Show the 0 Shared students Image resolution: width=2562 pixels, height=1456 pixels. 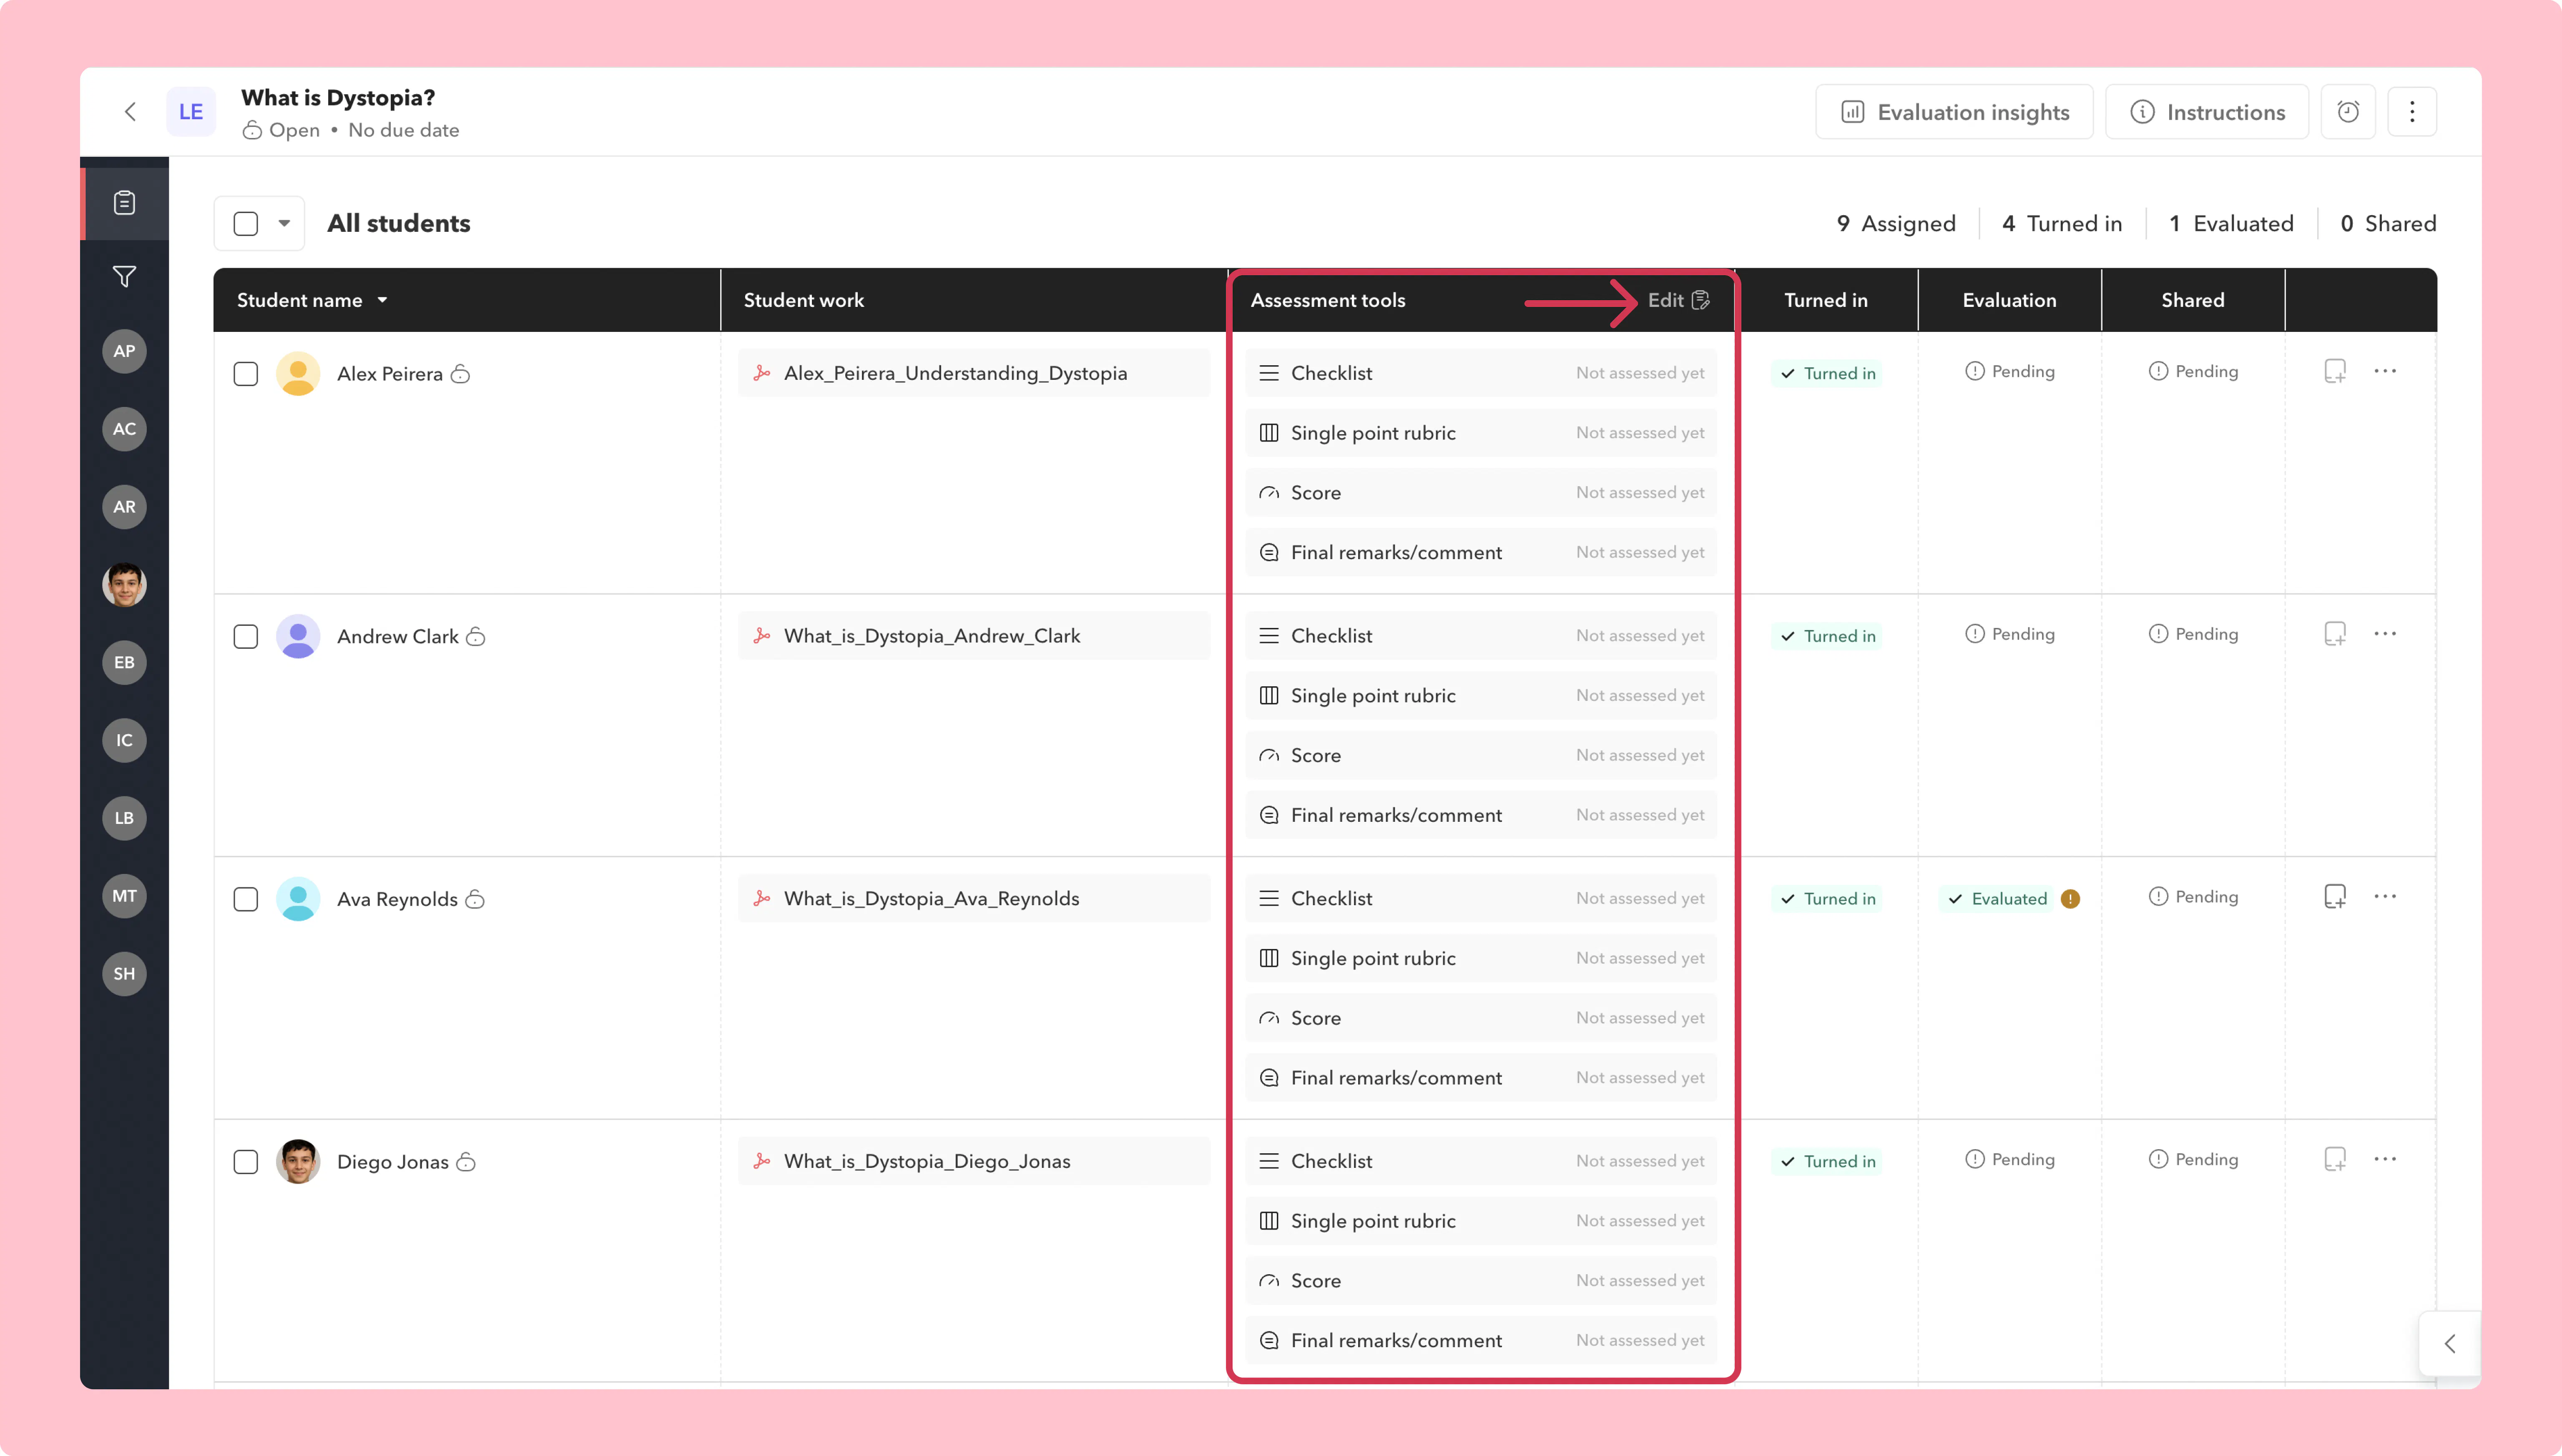(2388, 224)
